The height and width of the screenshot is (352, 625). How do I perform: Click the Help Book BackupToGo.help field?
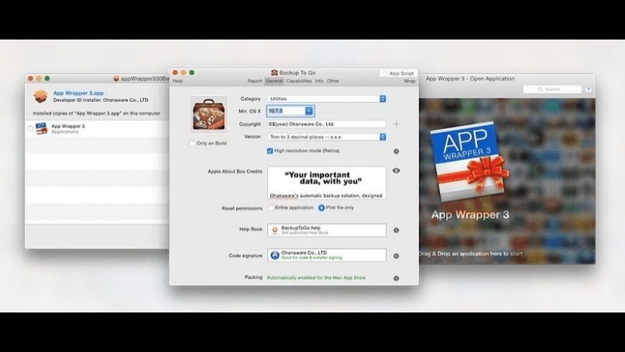tap(327, 230)
